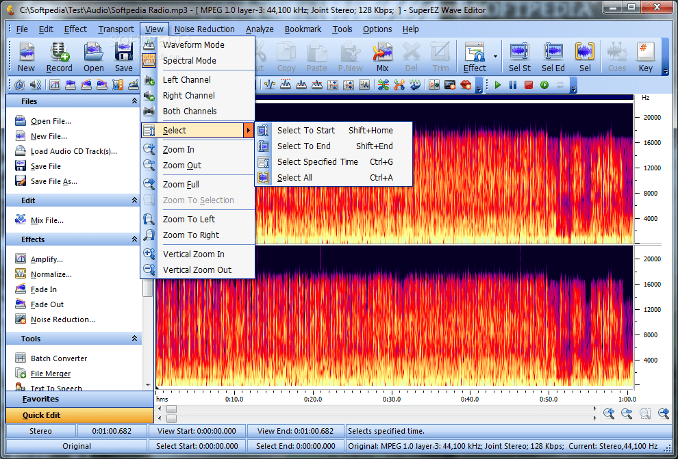The image size is (678, 459).
Task: Click Batch Converter in Tools panel
Action: (x=58, y=358)
